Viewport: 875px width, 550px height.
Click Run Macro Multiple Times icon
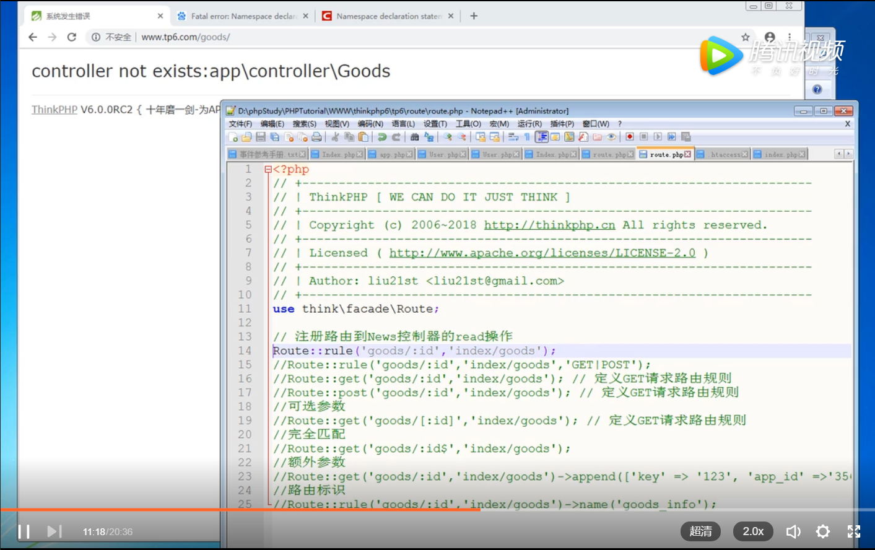[x=672, y=137]
